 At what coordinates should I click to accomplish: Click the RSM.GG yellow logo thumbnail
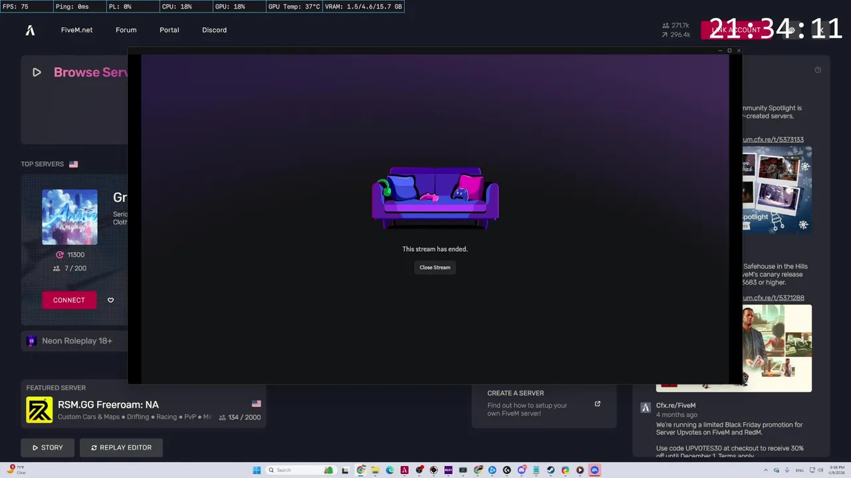(39, 410)
